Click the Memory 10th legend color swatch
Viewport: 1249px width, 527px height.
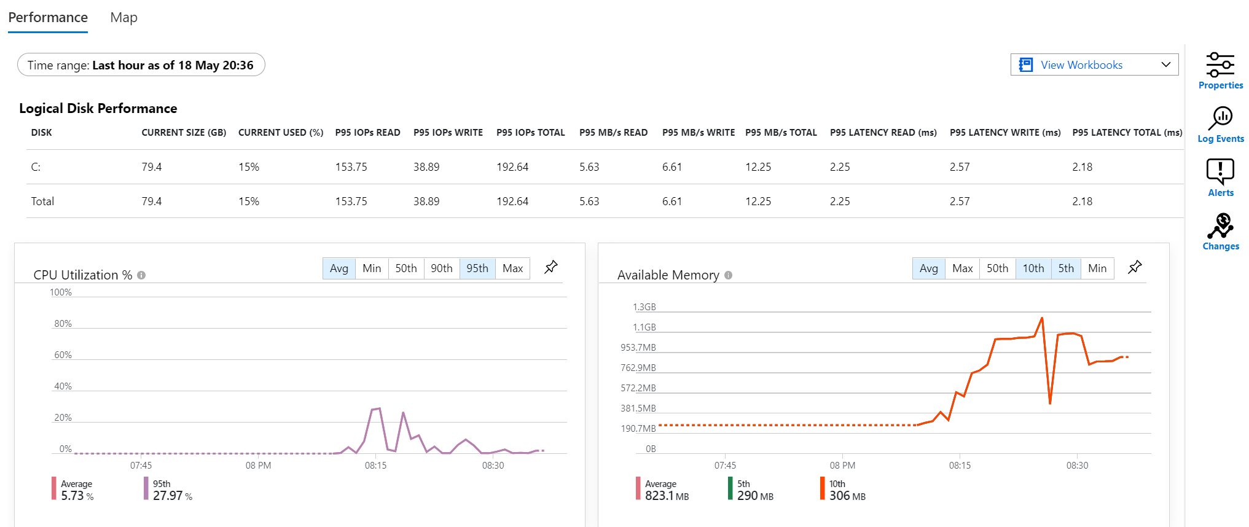pyautogui.click(x=823, y=489)
